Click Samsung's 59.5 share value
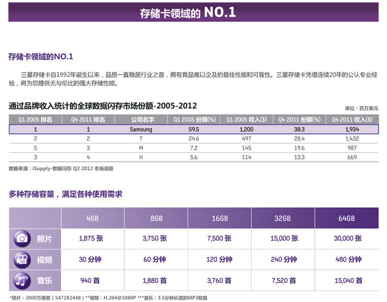 194,129
